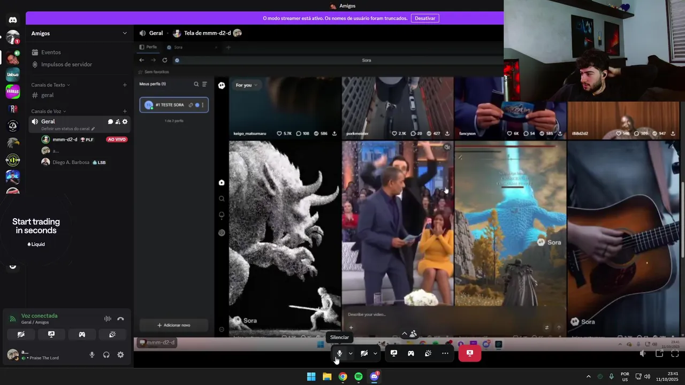Open Chrome from Windows taskbar

[x=343, y=376]
